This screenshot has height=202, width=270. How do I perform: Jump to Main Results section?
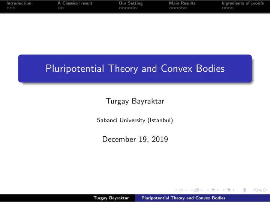coord(182,3)
